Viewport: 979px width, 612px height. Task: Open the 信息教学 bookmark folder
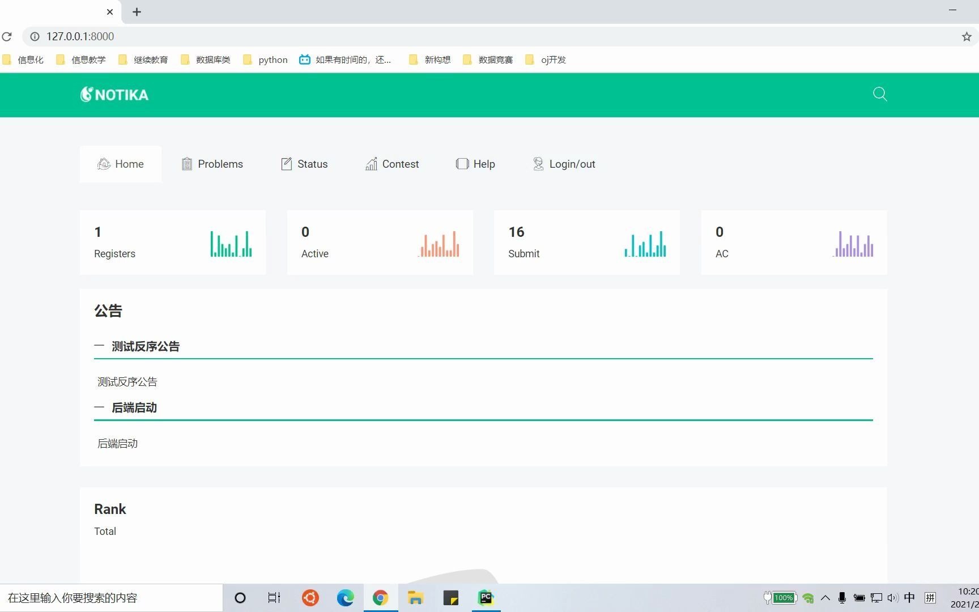coord(81,59)
